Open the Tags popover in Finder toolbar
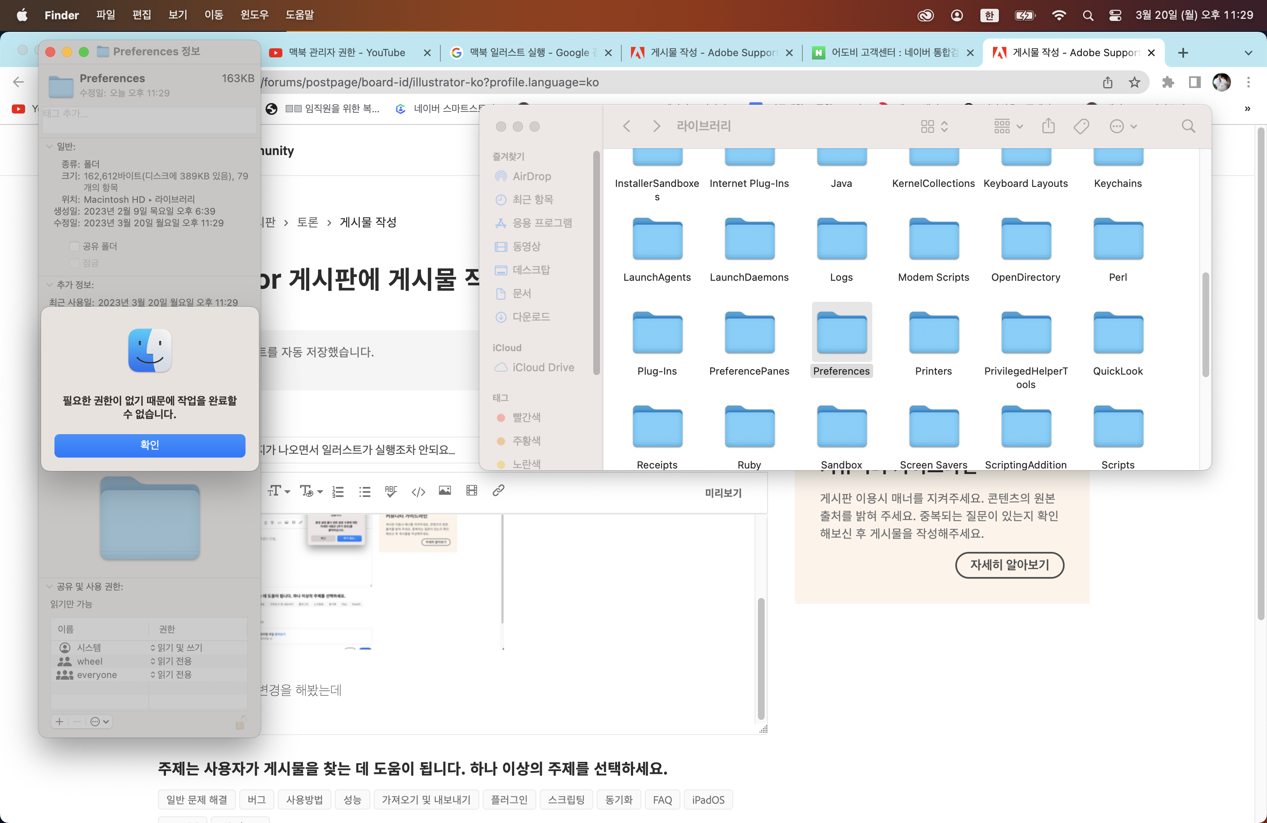This screenshot has height=823, width=1267. (1081, 126)
